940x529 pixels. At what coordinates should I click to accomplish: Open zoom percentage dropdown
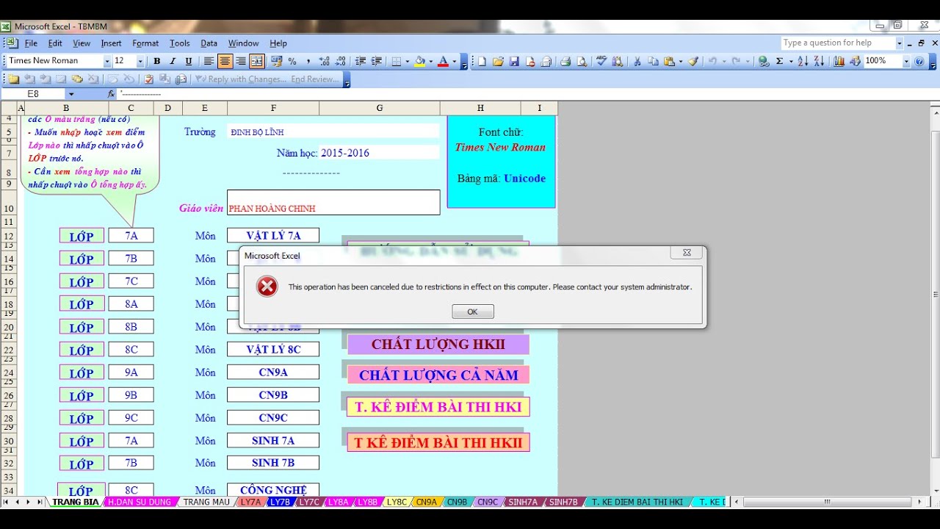coord(905,61)
